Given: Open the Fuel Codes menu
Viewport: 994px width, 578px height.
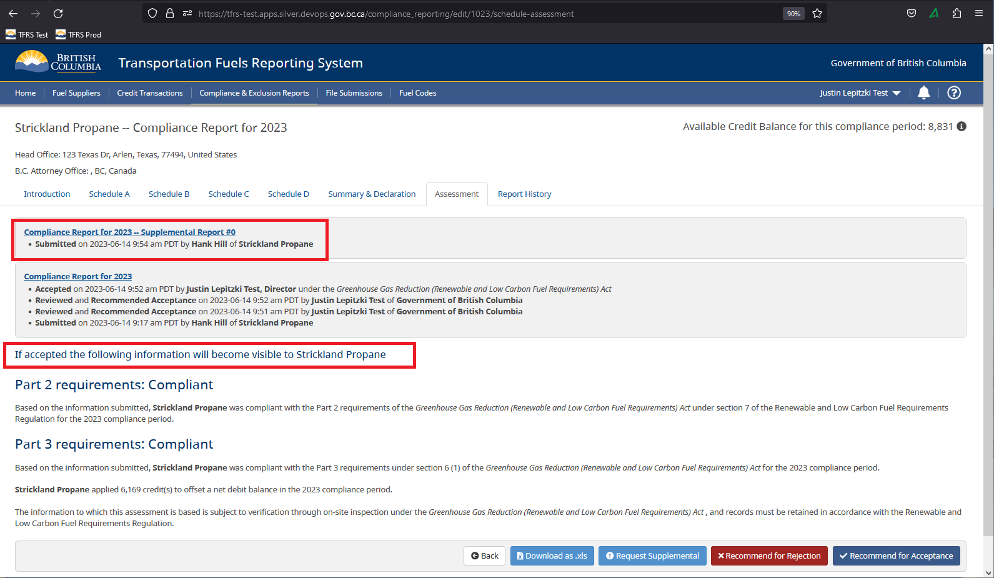Looking at the screenshot, I should [x=418, y=92].
